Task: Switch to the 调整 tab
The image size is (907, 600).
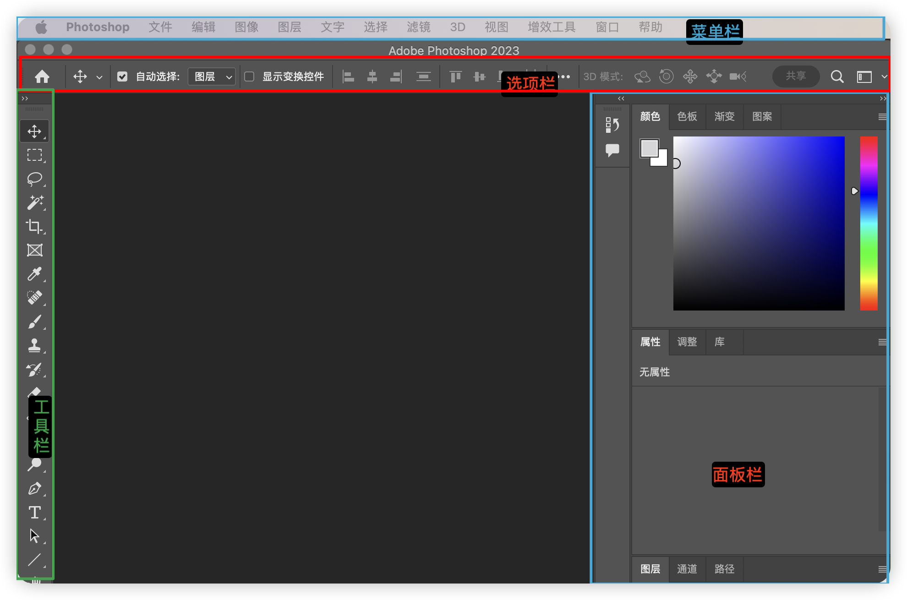Action: 687,342
